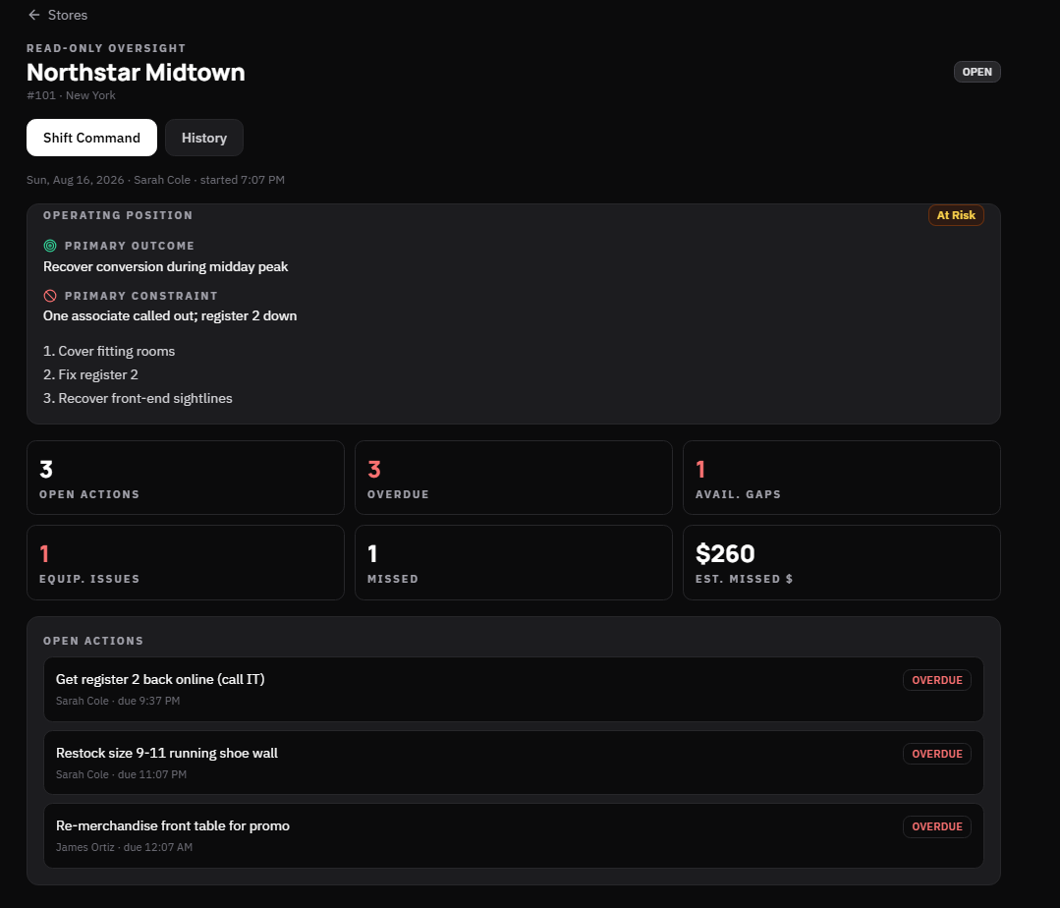Click 'Sarah Cole · due 9:37 PM' detail
Screen dimensions: 1060x908
(118, 701)
